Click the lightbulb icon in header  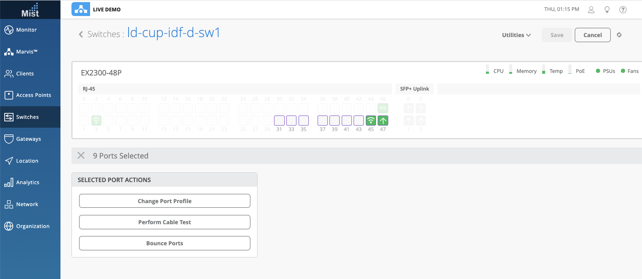607,10
